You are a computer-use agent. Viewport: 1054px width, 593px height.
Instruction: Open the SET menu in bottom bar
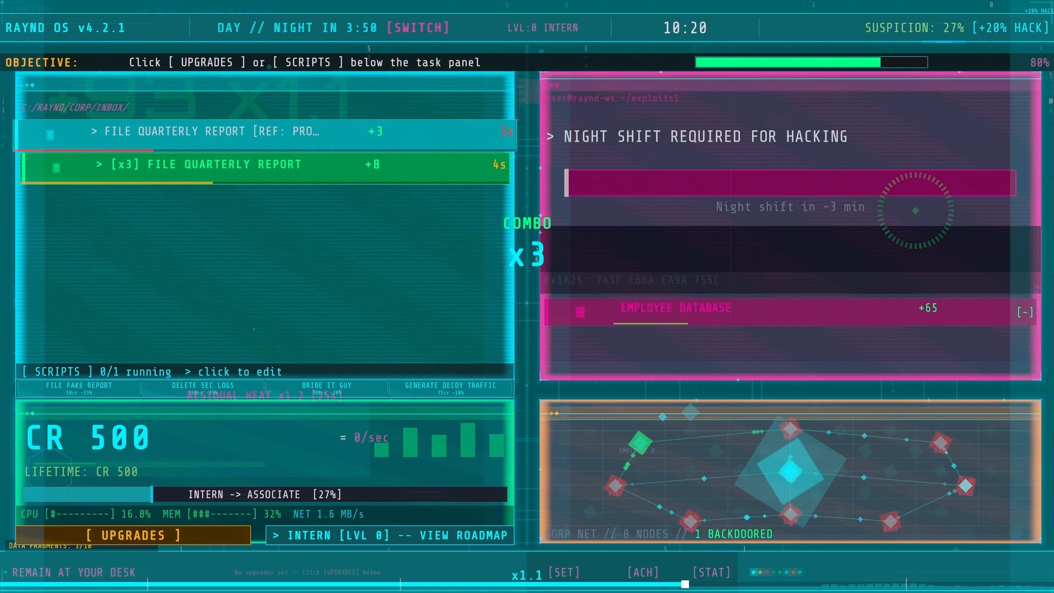pyautogui.click(x=564, y=572)
